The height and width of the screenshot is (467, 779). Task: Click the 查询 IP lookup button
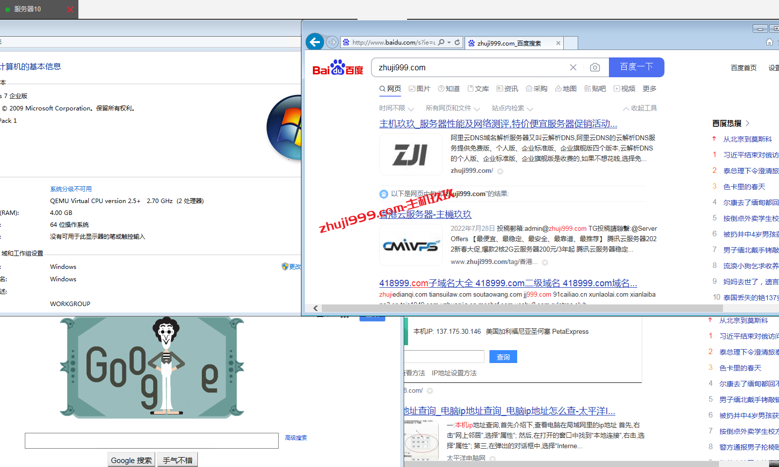[503, 357]
